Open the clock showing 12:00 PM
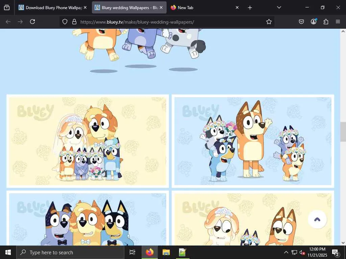This screenshot has height=259, width=346. (x=317, y=252)
